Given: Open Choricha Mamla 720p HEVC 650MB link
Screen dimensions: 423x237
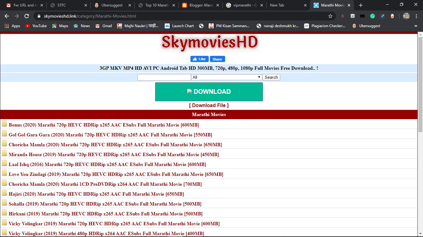Looking at the screenshot, I should pyautogui.click(x=115, y=145).
